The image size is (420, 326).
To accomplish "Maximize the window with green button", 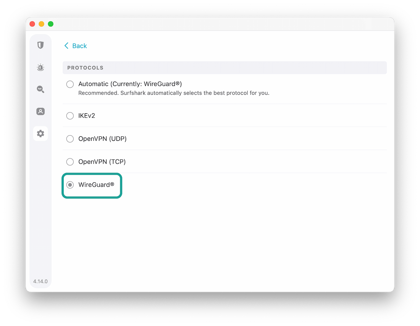I will (51, 24).
